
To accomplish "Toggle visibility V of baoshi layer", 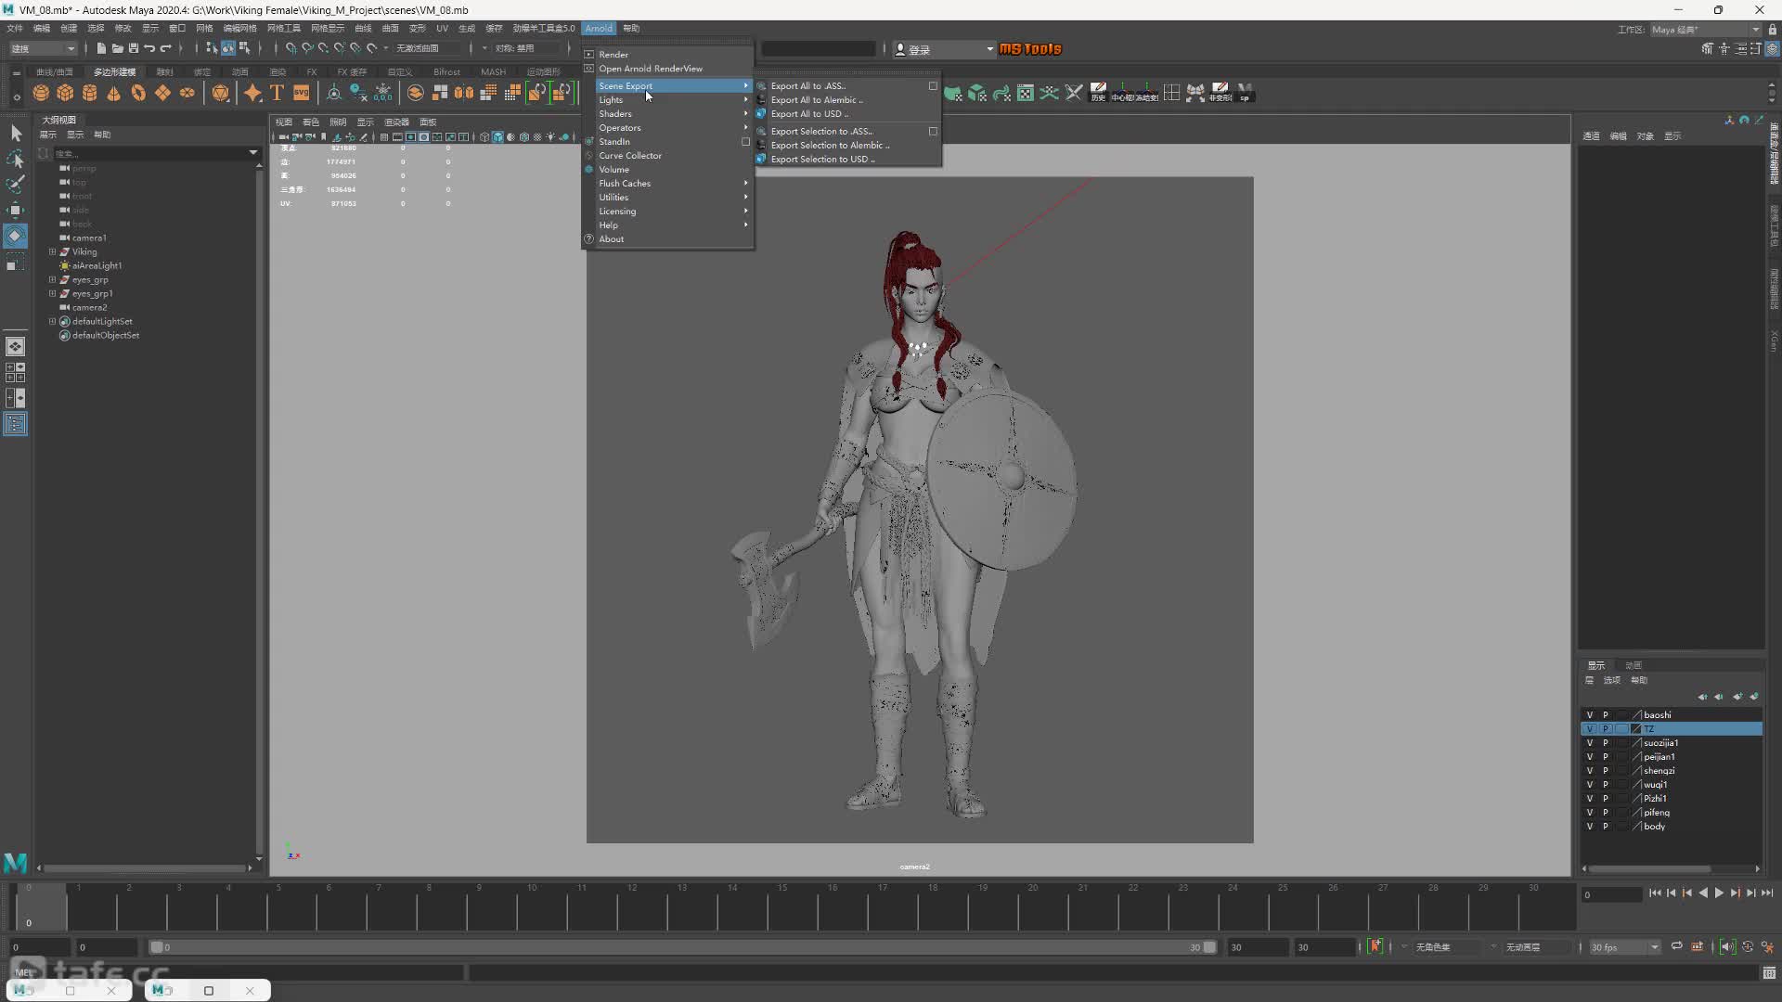I will pyautogui.click(x=1589, y=715).
